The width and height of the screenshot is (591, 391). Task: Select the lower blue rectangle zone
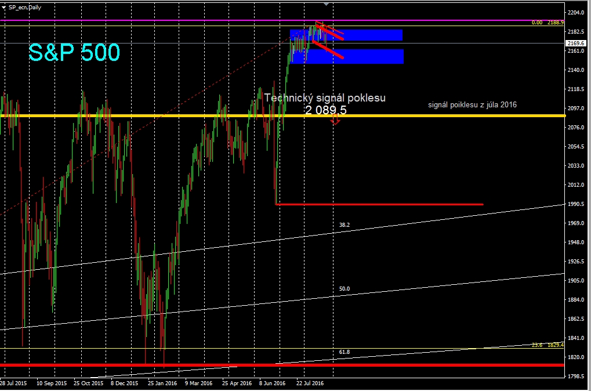pyautogui.click(x=347, y=56)
